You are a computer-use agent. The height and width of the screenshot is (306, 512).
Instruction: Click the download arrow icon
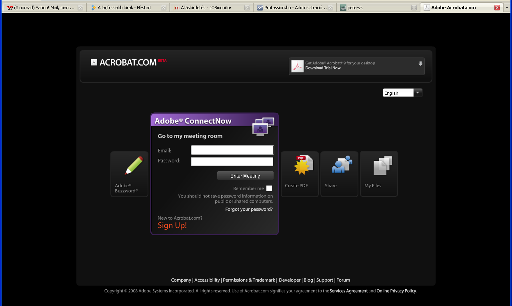pyautogui.click(x=420, y=64)
